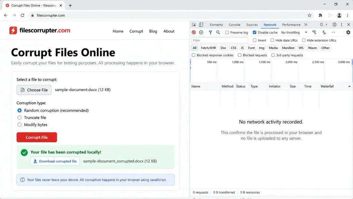Click the 1,000 ms timeline marker
Image resolution: width=353 pixels, height=199 pixels.
[x=238, y=62]
